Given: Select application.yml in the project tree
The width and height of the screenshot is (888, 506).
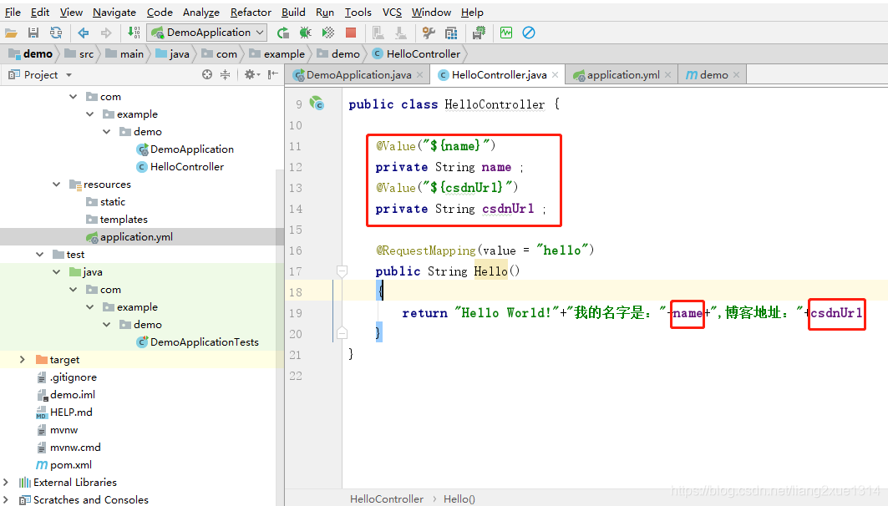Looking at the screenshot, I should 129,236.
